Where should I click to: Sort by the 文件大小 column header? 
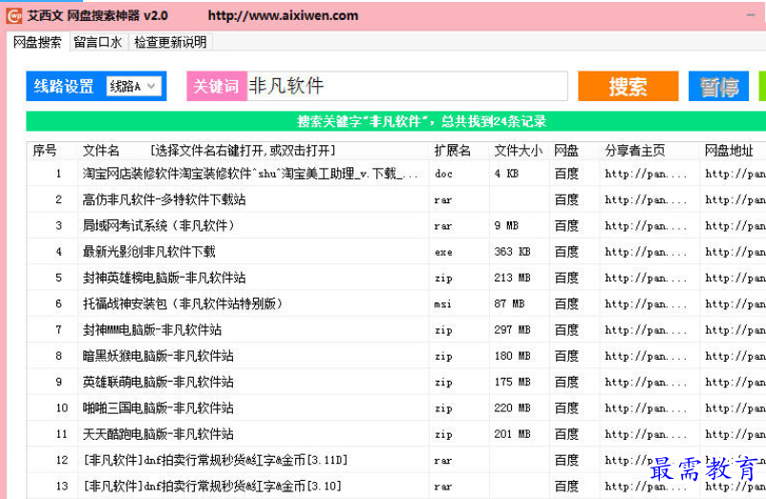point(518,151)
